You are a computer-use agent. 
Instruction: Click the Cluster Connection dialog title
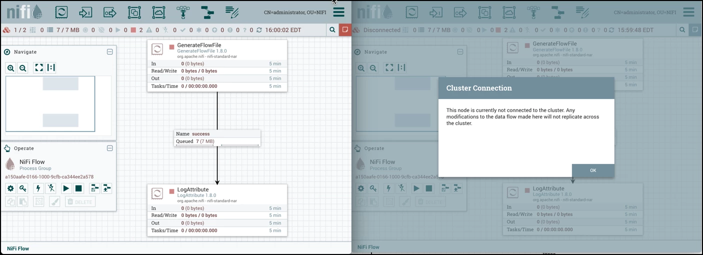[479, 88]
